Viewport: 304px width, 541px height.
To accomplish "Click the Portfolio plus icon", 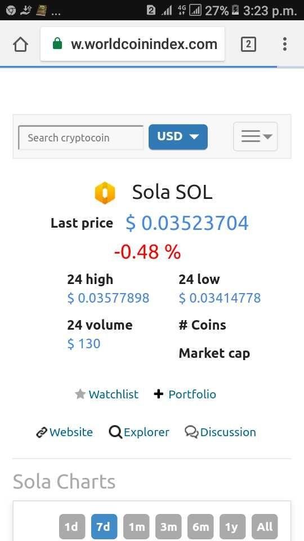I will click(x=158, y=394).
